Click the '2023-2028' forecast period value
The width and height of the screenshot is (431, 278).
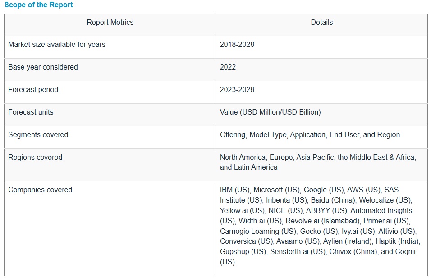[x=237, y=90]
